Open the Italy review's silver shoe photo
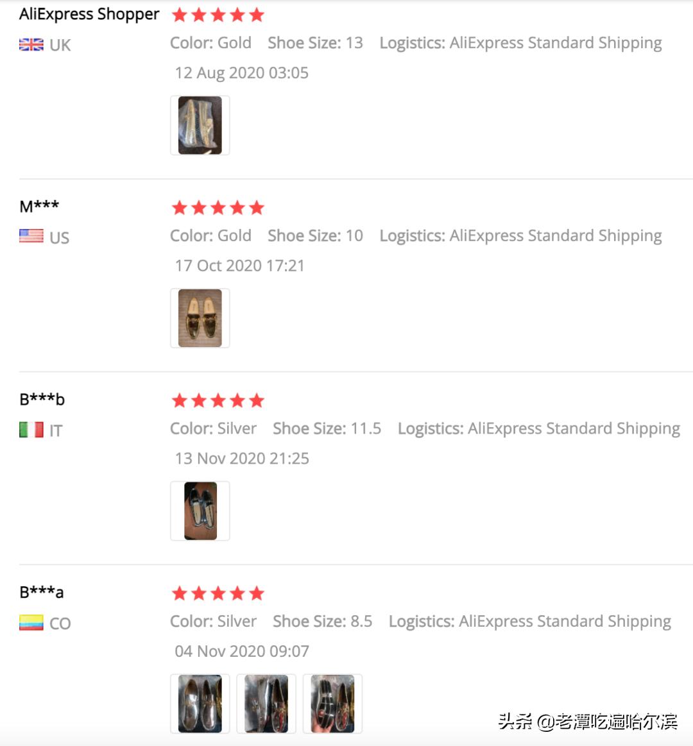Viewport: 693px width, 746px height. click(x=200, y=511)
